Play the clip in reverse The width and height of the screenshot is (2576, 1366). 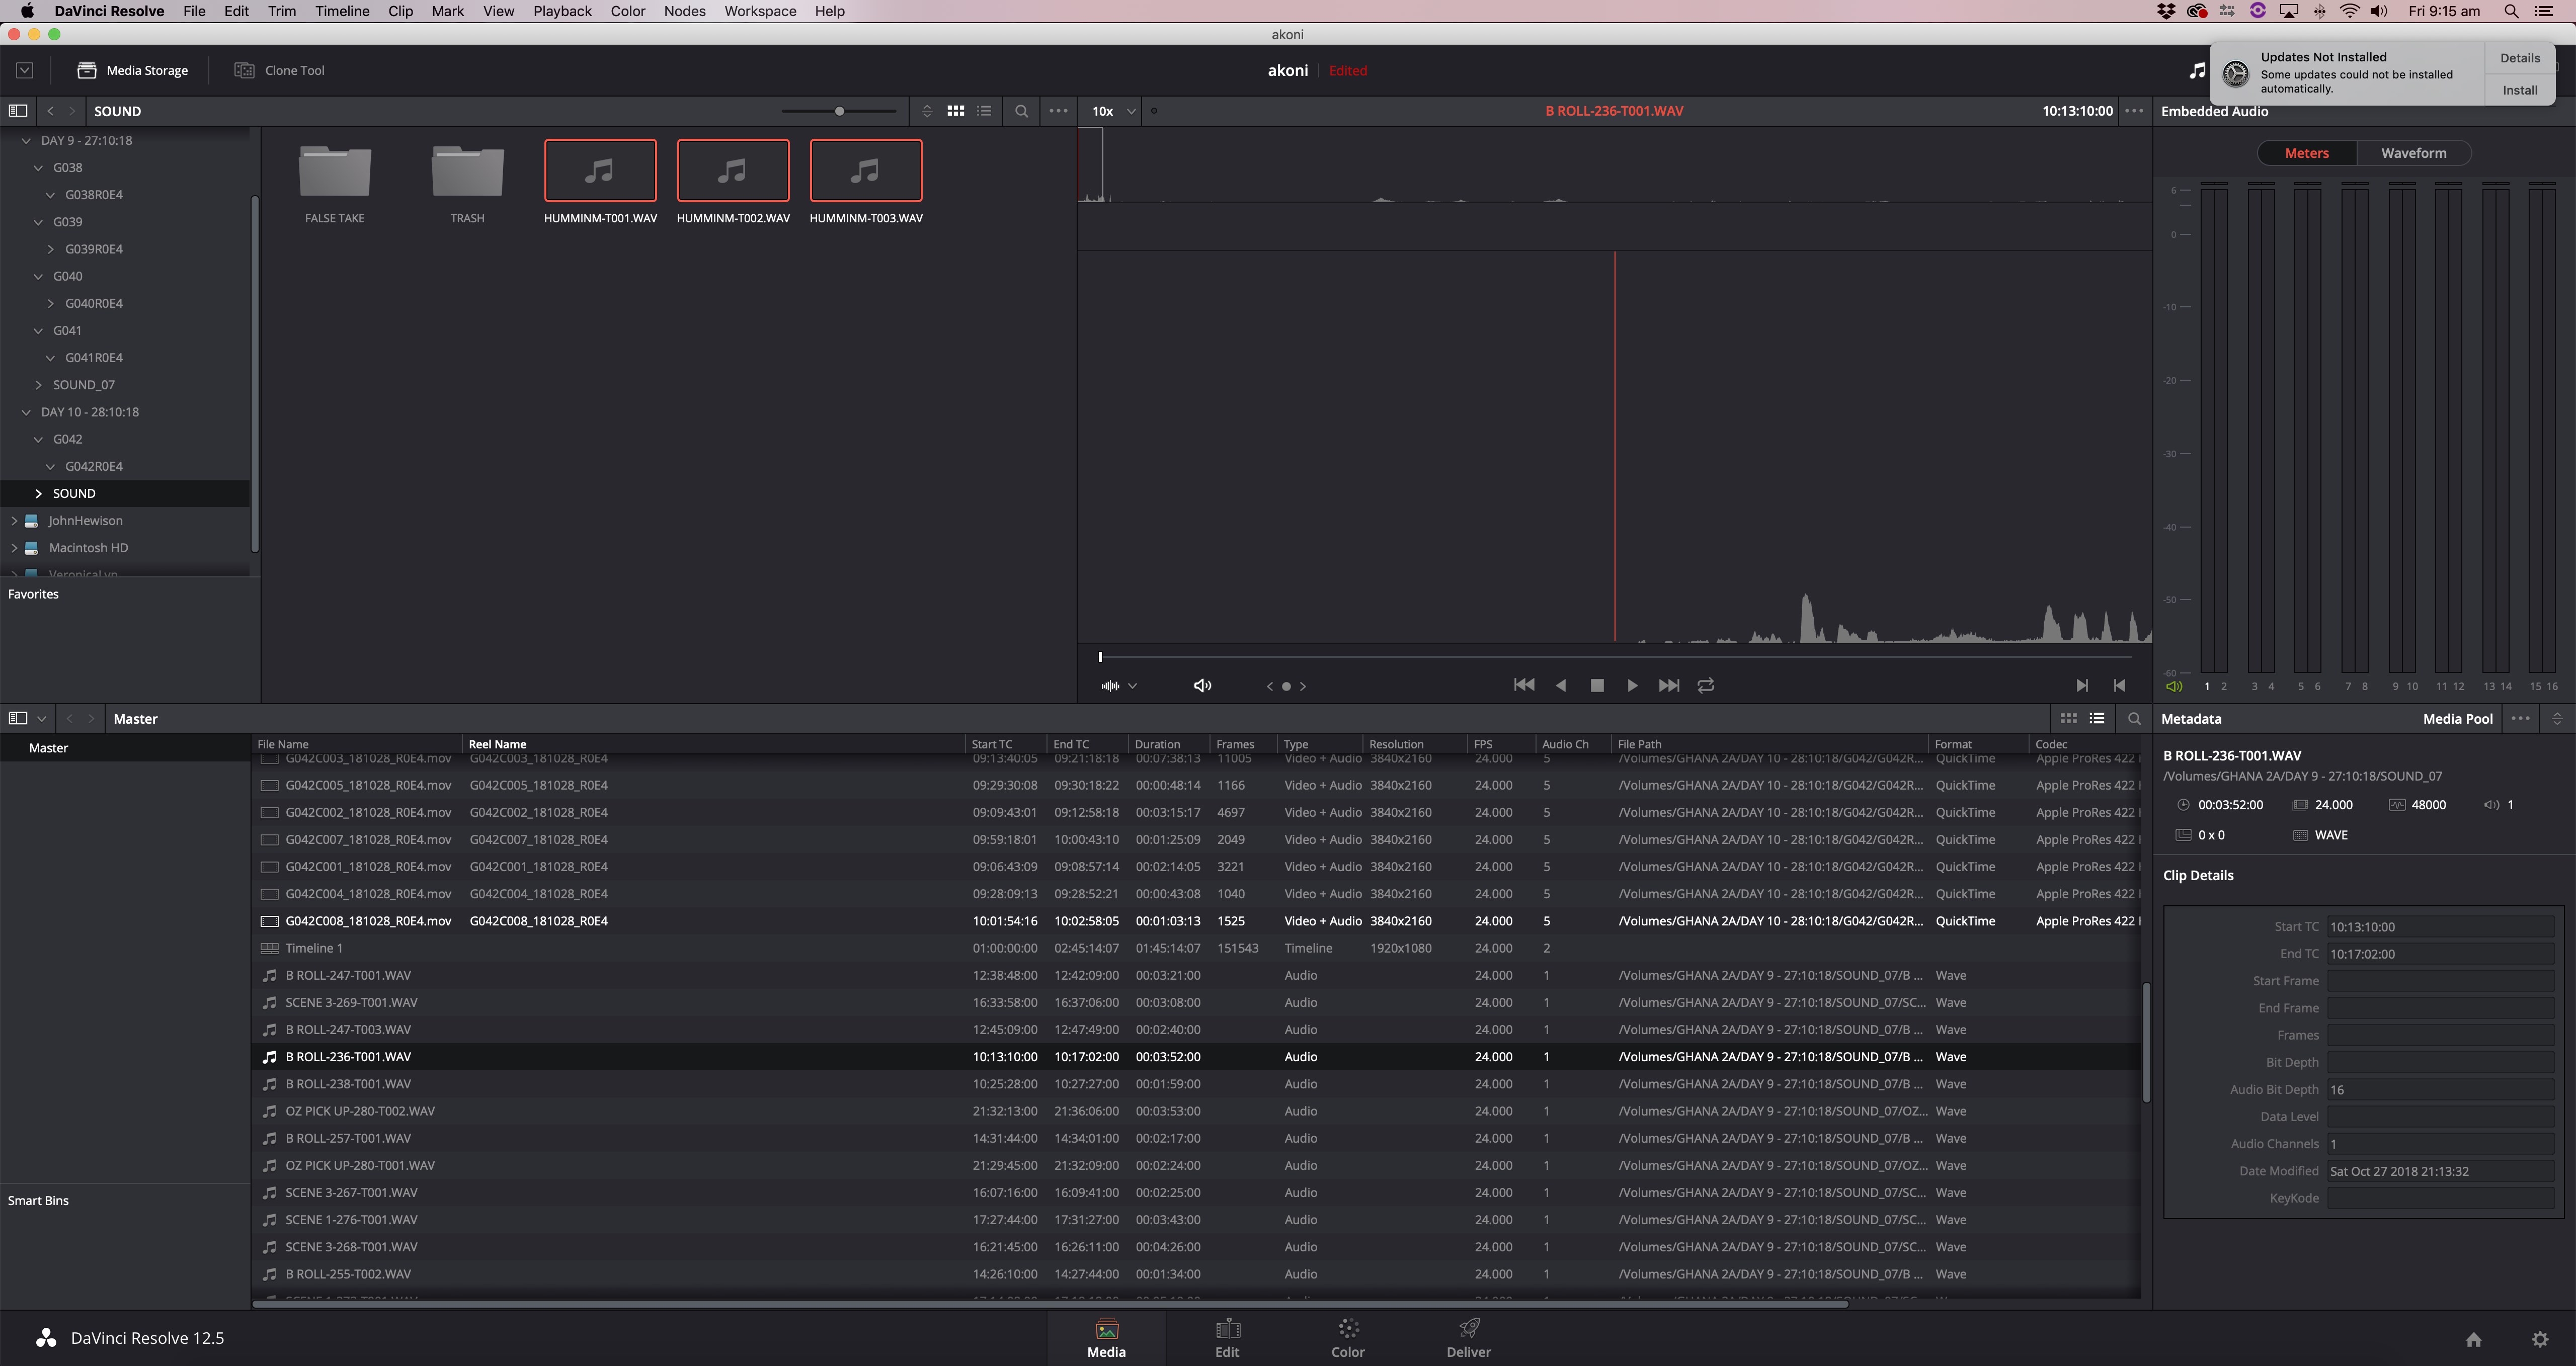[1561, 685]
